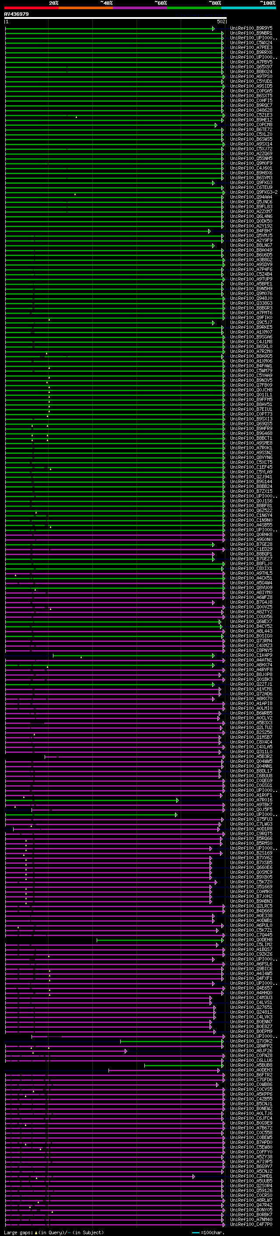Select the UniRef100_C5YUD1 label

(251, 81)
